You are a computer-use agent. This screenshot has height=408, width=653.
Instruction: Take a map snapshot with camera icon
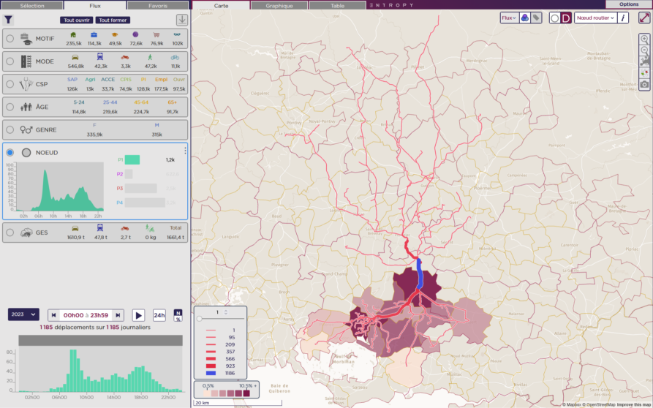[644, 85]
